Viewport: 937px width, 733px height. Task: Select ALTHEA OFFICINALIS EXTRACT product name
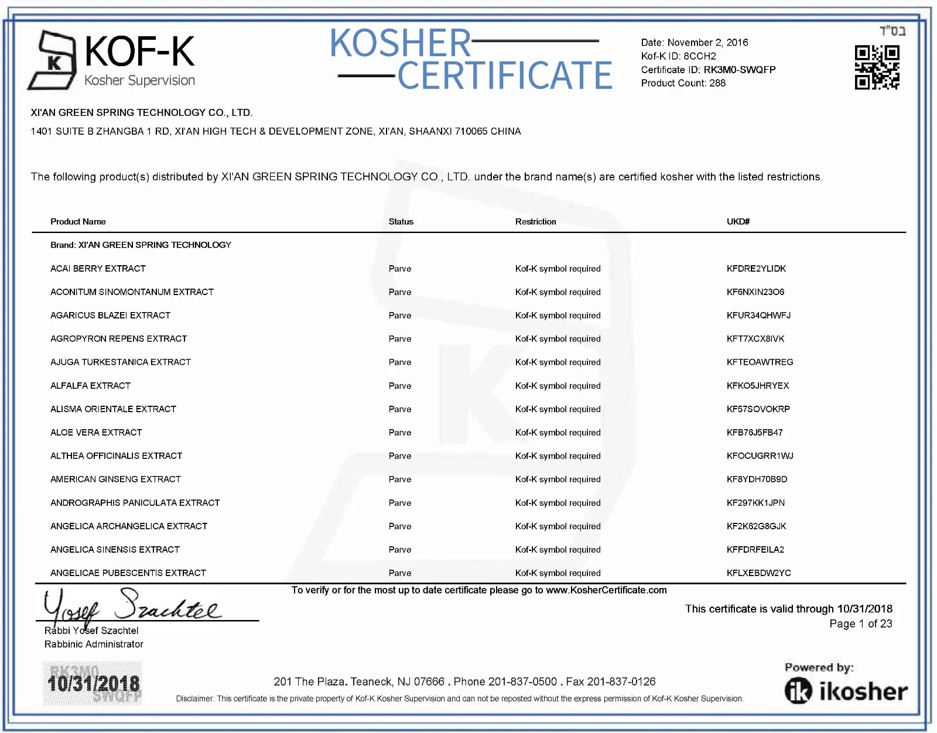pos(116,455)
